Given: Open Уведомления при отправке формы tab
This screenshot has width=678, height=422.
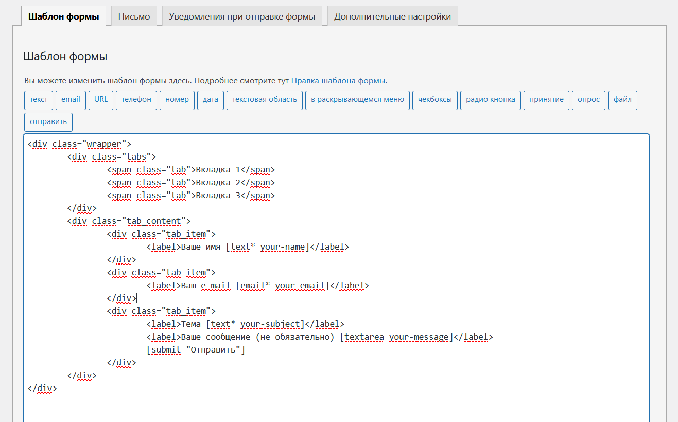Looking at the screenshot, I should (242, 16).
